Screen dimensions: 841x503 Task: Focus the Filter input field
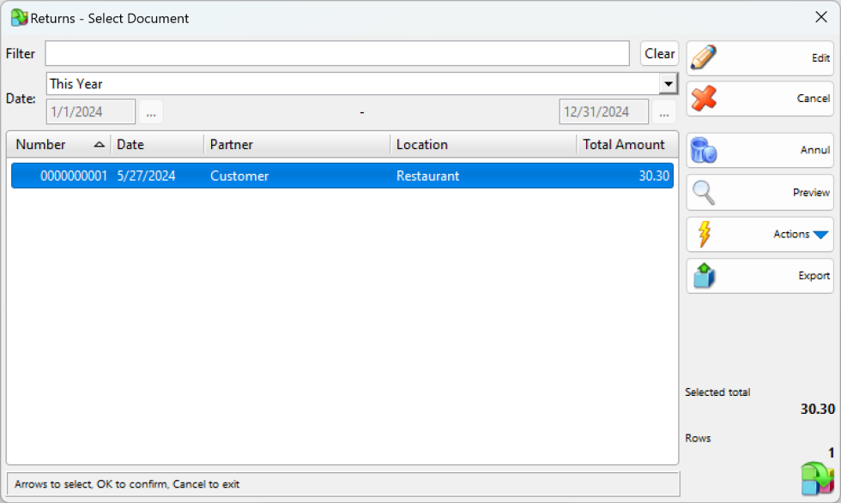[337, 54]
